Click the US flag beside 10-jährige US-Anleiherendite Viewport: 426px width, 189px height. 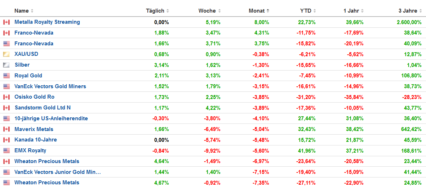[x=6, y=119]
